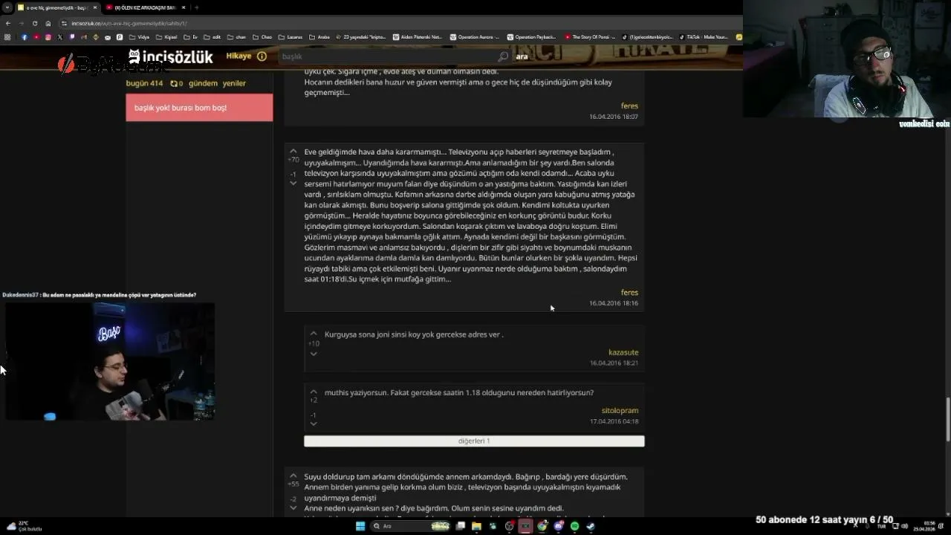This screenshot has height=535, width=951.
Task: Click the 'başlık yok! burası bom boş!' notice
Action: coord(199,108)
